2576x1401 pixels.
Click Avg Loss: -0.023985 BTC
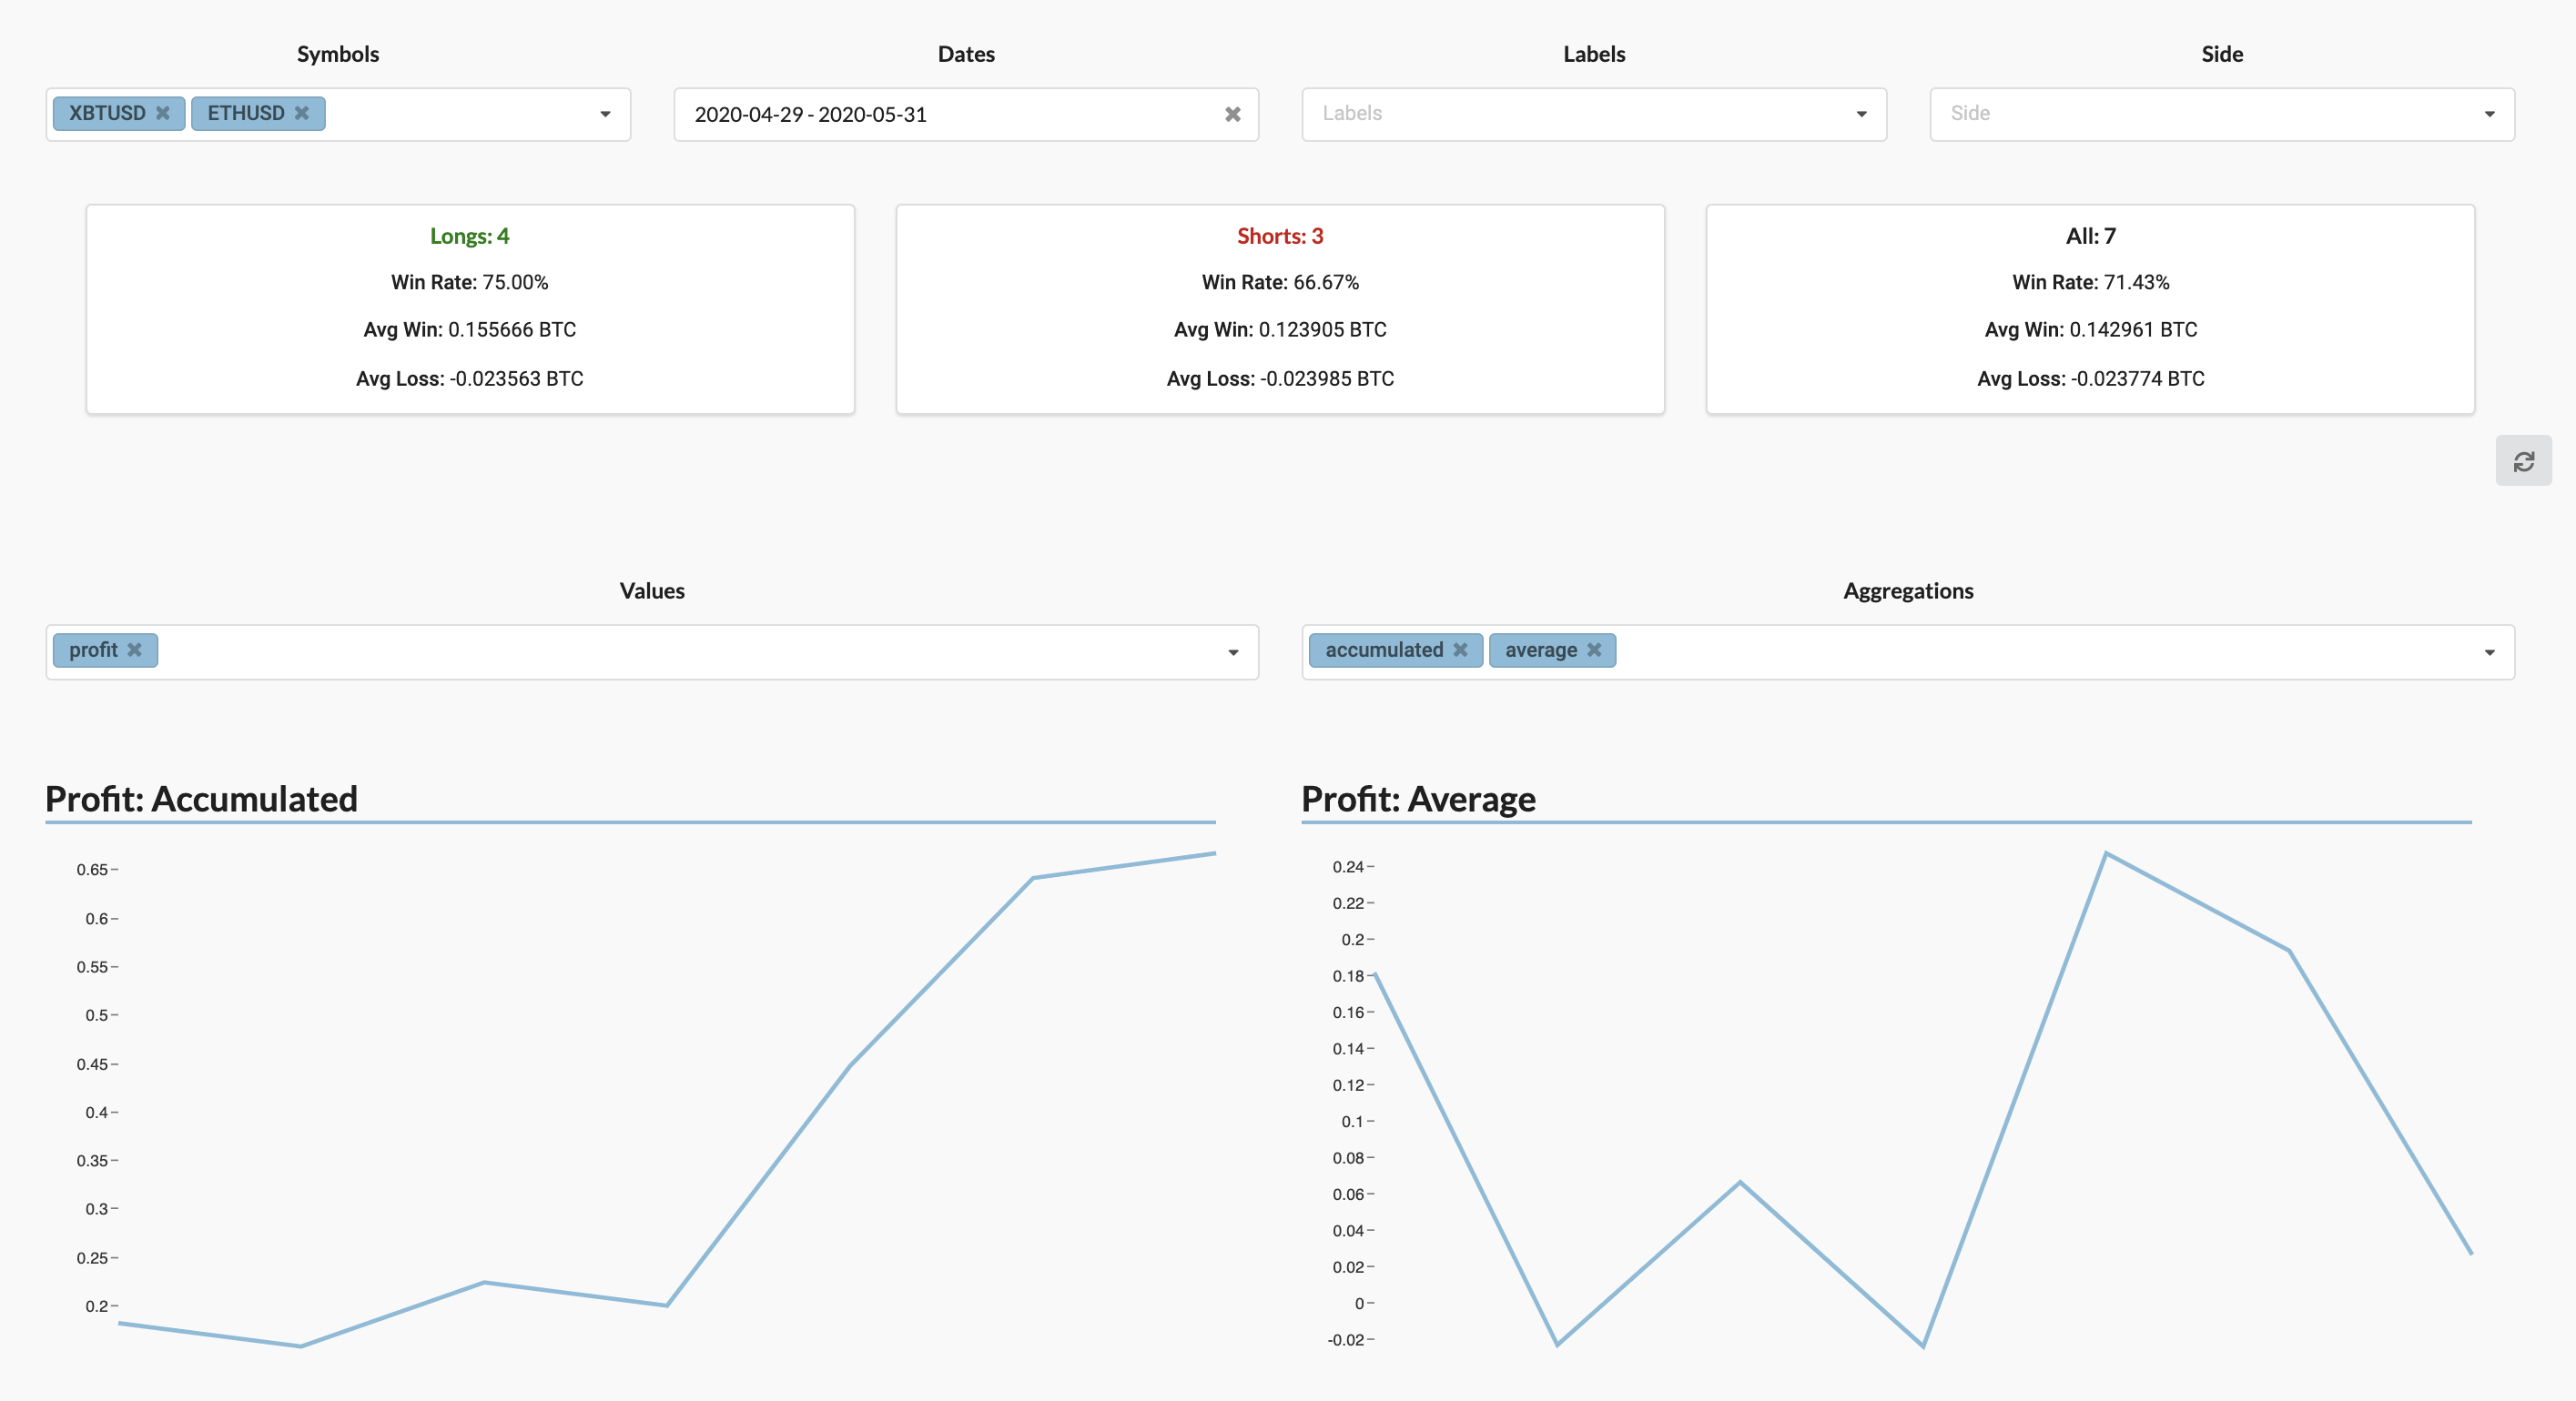[x=1280, y=378]
